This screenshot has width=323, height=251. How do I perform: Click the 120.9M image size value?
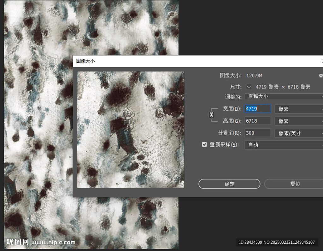tap(255, 76)
